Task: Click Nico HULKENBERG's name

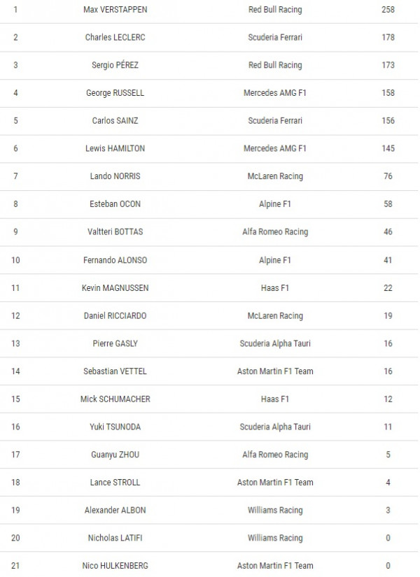Action: [115, 566]
